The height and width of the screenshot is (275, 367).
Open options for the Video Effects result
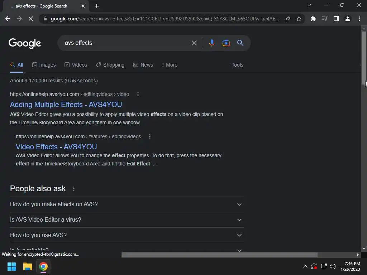coord(150,136)
